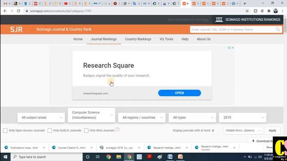Click the journal search magnifier icon

click(278, 30)
